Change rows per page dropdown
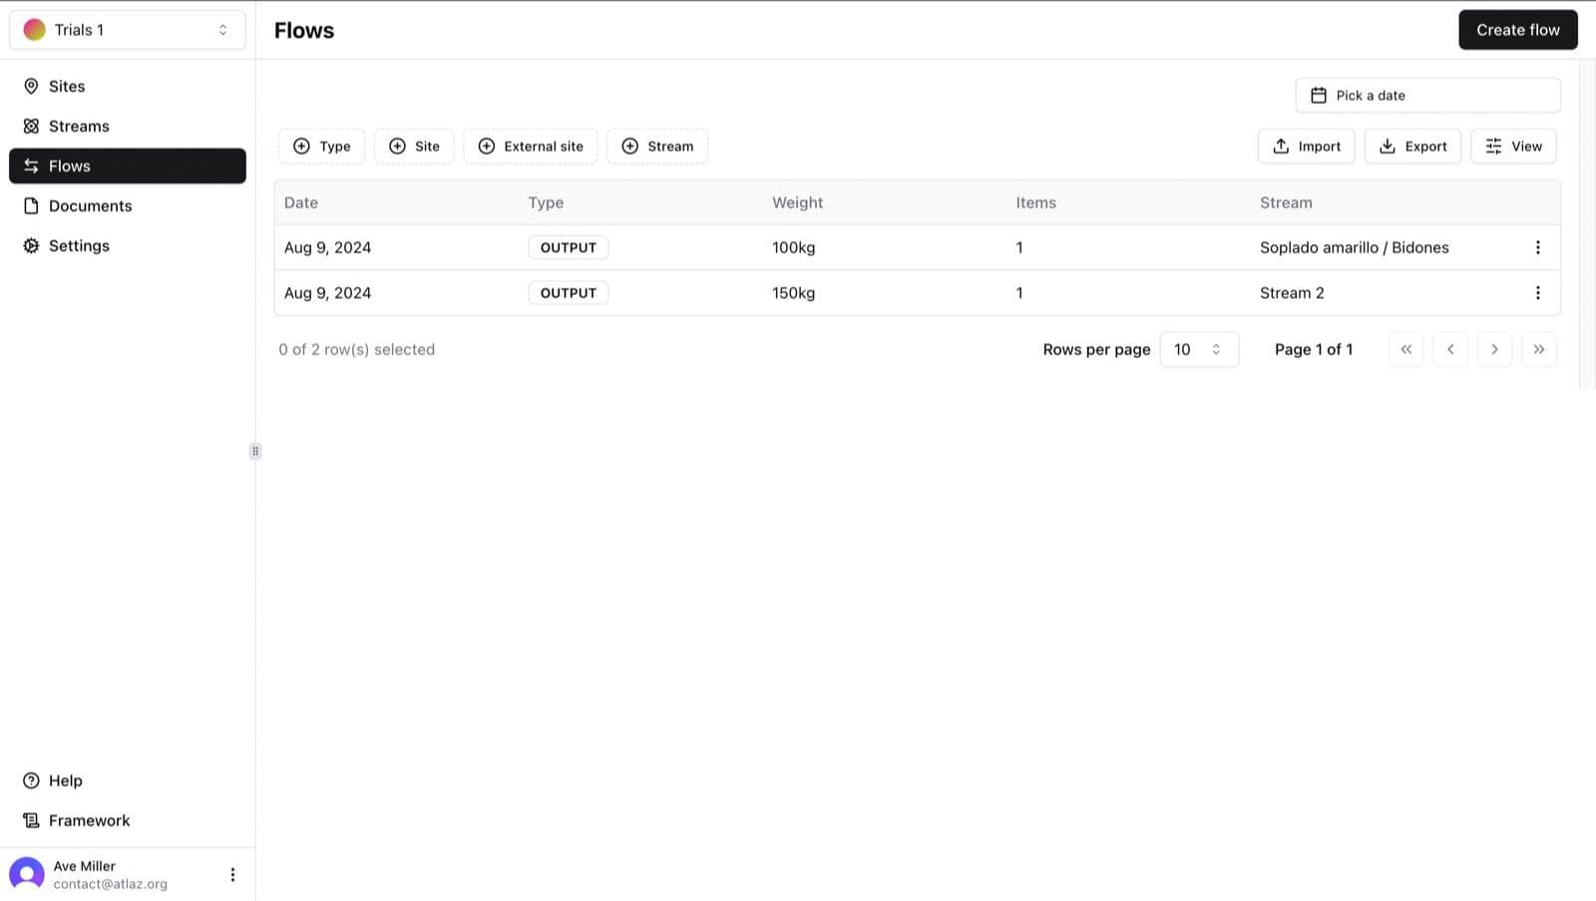 [1198, 350]
